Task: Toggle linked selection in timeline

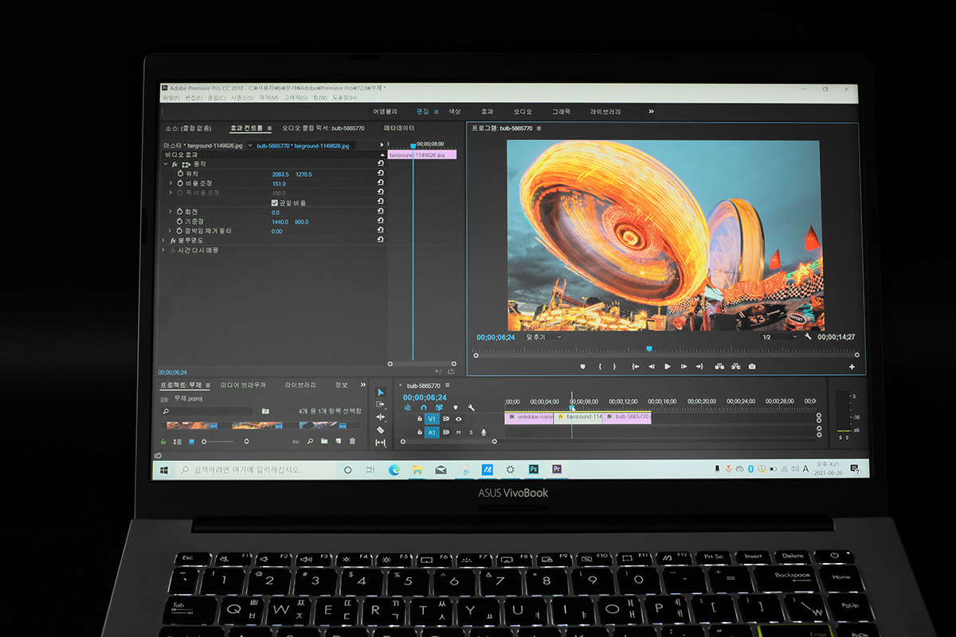Action: click(x=440, y=408)
